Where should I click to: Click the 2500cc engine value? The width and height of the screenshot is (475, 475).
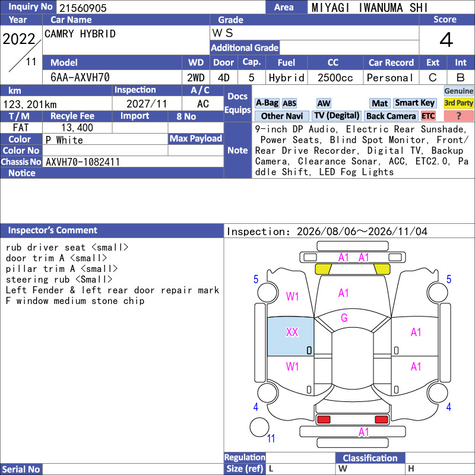click(335, 78)
